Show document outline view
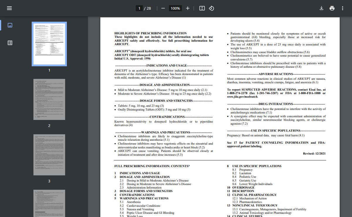Image resolution: width=352 pixels, height=217 pixels. coord(10,43)
